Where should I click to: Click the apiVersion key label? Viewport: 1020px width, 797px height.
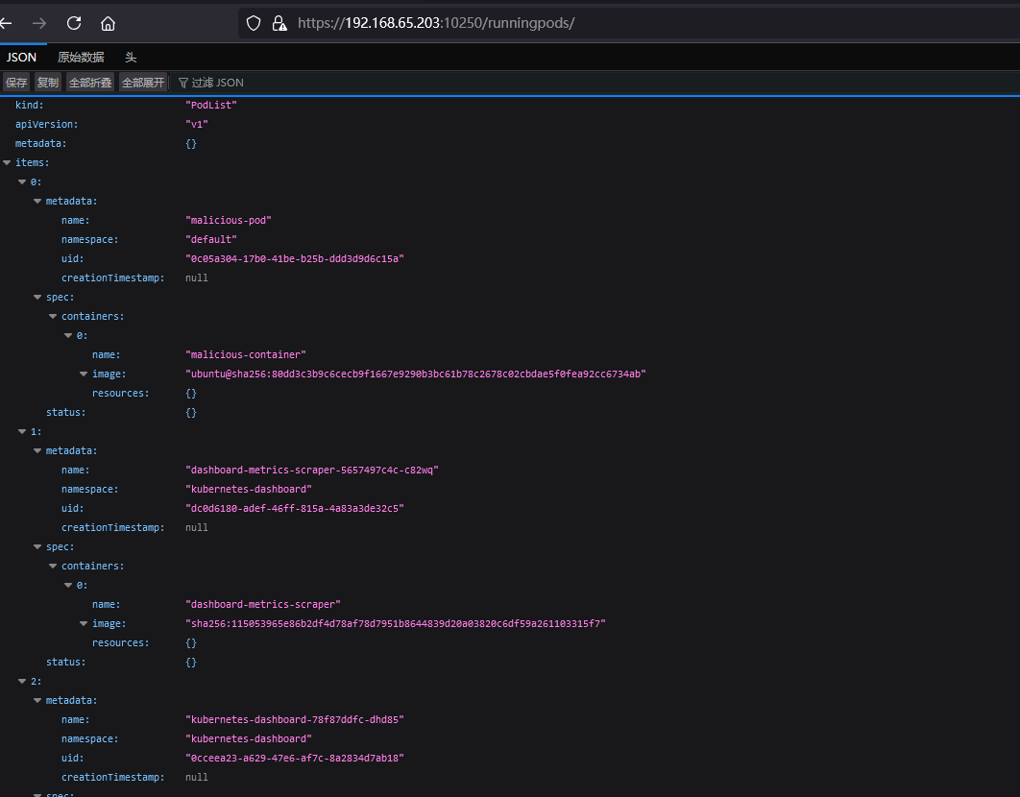click(x=46, y=124)
